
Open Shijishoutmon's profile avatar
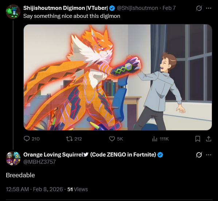click(13, 12)
